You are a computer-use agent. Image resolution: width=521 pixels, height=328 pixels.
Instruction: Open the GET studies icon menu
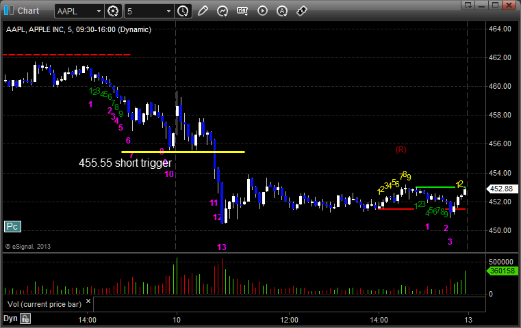[242, 11]
